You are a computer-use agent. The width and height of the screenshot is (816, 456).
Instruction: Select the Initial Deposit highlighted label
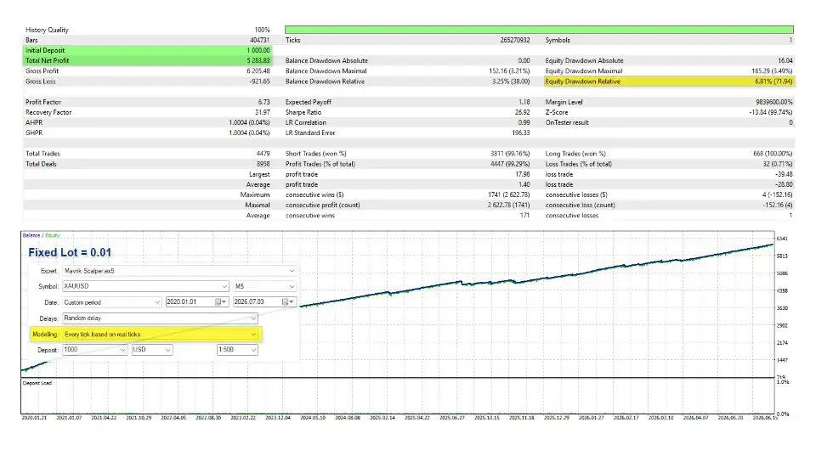point(45,50)
